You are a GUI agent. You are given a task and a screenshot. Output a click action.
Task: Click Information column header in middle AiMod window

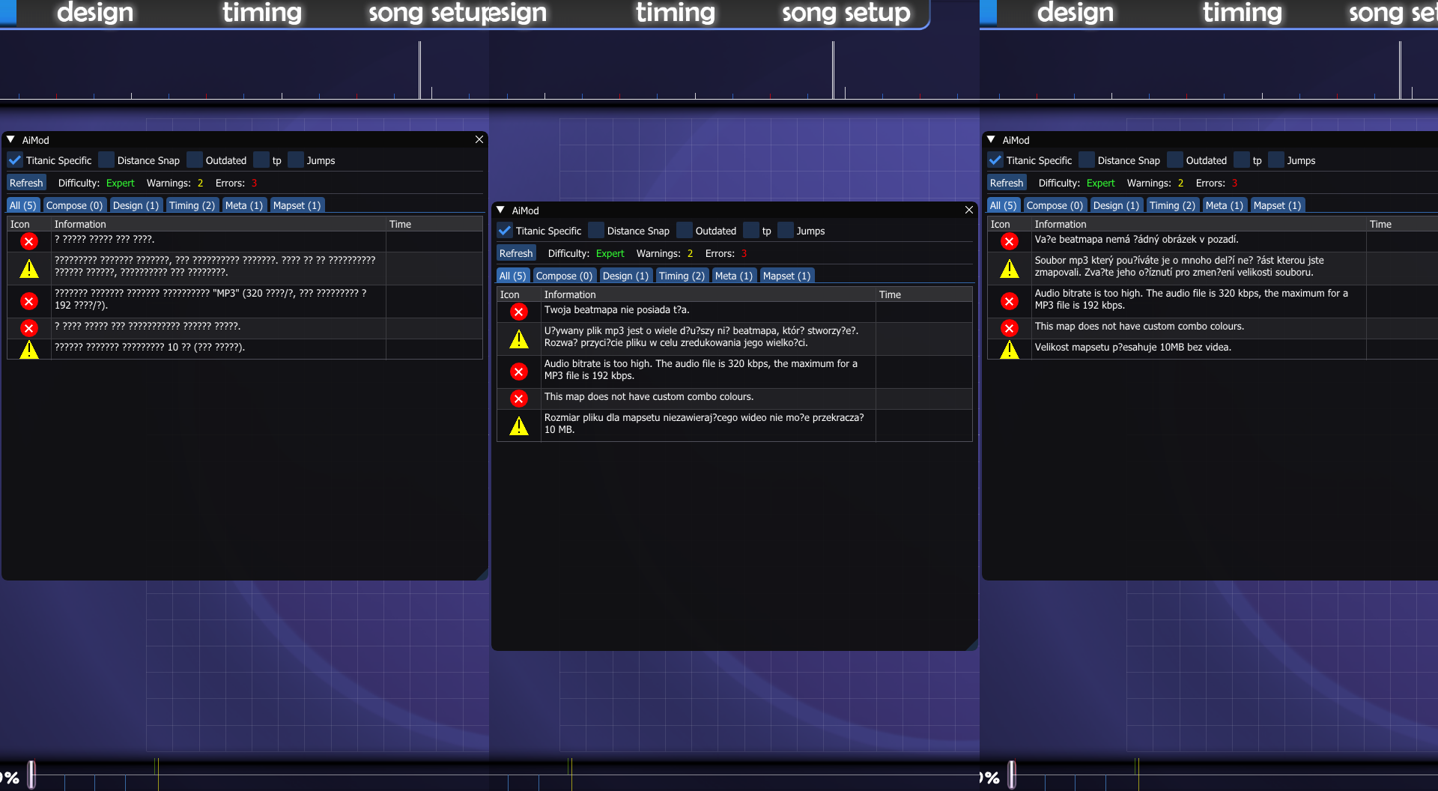[x=708, y=294]
